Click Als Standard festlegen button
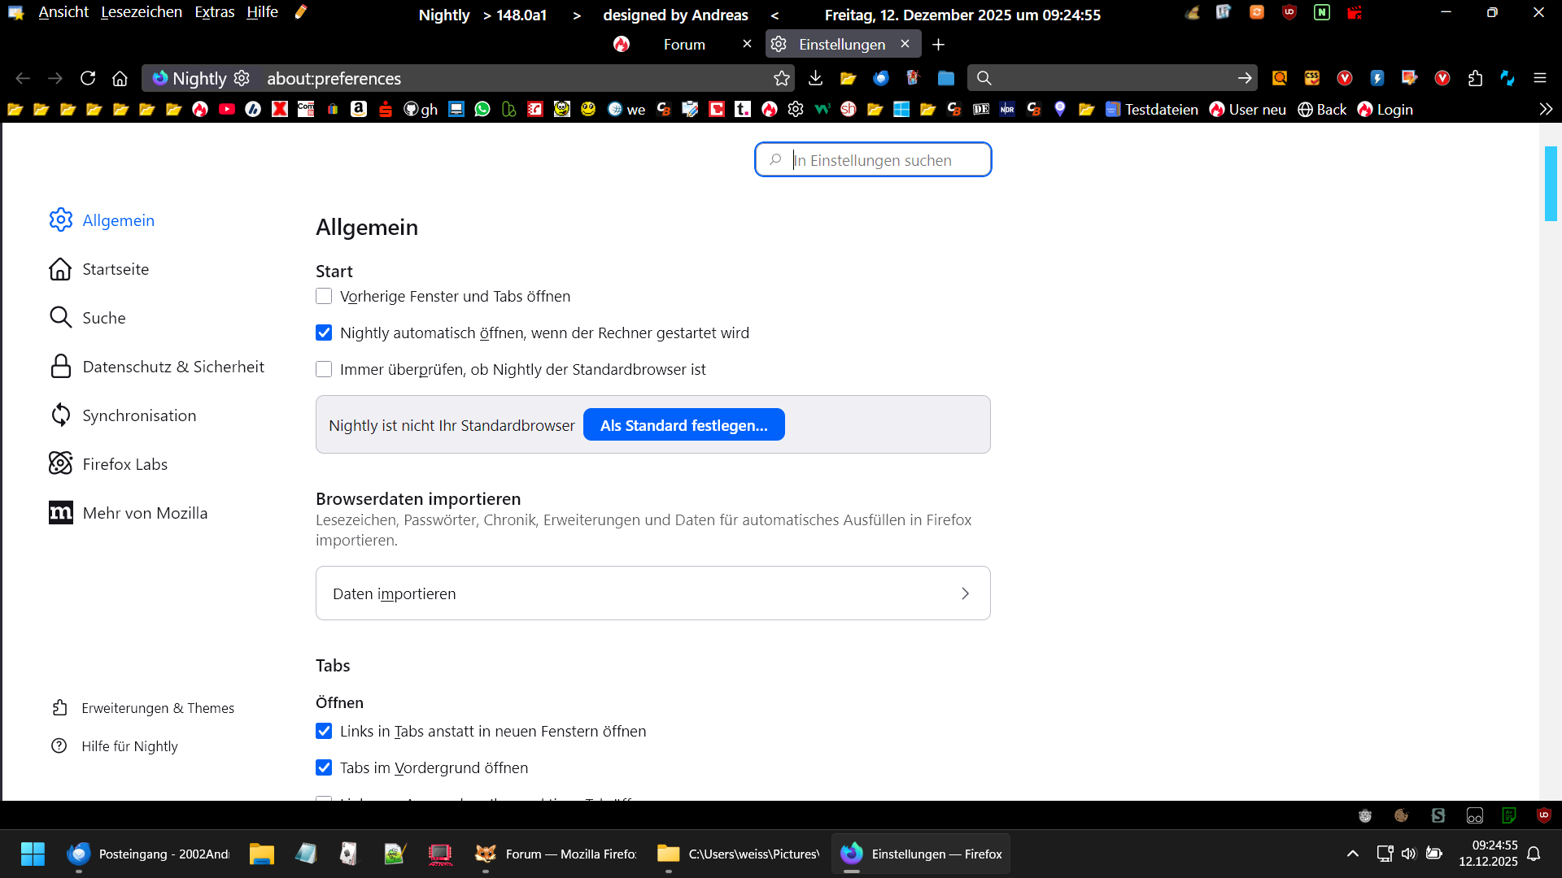This screenshot has width=1562, height=878. click(683, 425)
